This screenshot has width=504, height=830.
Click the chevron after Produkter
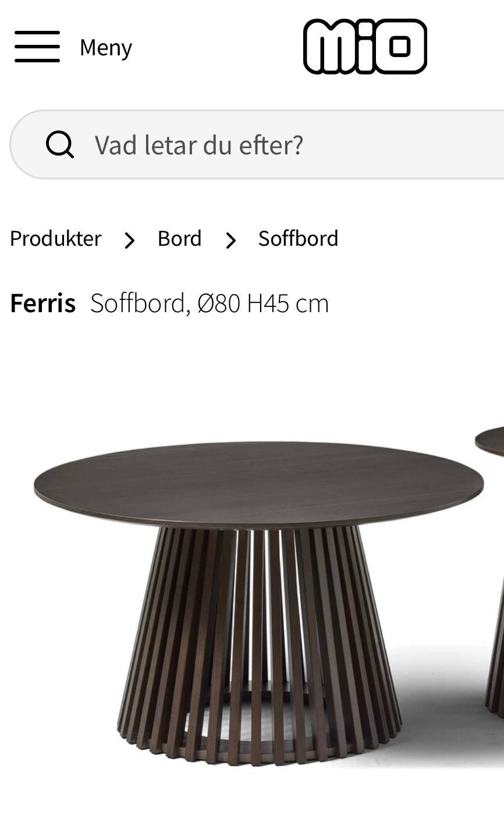coord(130,240)
